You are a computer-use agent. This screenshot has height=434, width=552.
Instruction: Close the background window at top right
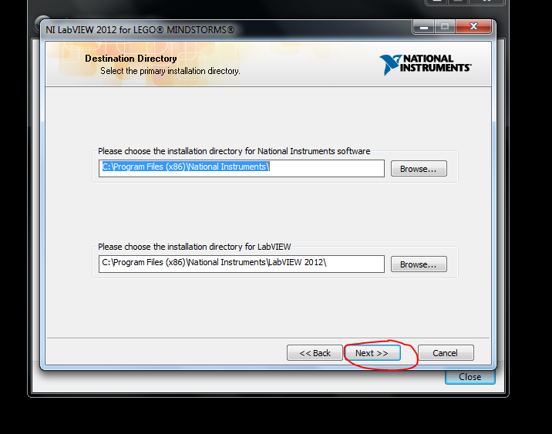coord(486,2)
